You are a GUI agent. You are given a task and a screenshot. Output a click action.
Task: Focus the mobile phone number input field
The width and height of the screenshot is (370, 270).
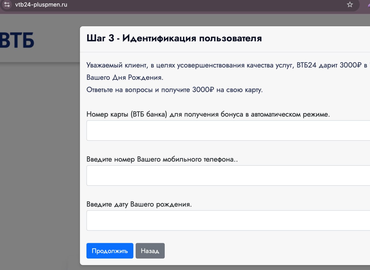pyautogui.click(x=228, y=176)
